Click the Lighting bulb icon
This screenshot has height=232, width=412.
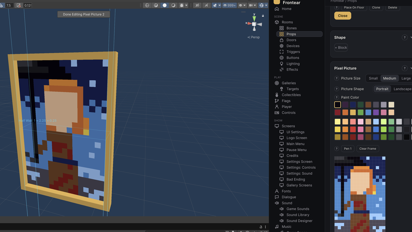coord(282,63)
